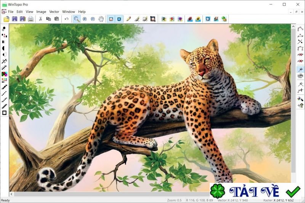Open the Vector menu
Screen dimensions: 305x203
[x=54, y=12]
